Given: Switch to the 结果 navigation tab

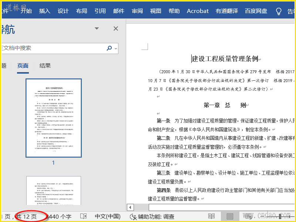Looking at the screenshot, I should pyautogui.click(x=45, y=66).
